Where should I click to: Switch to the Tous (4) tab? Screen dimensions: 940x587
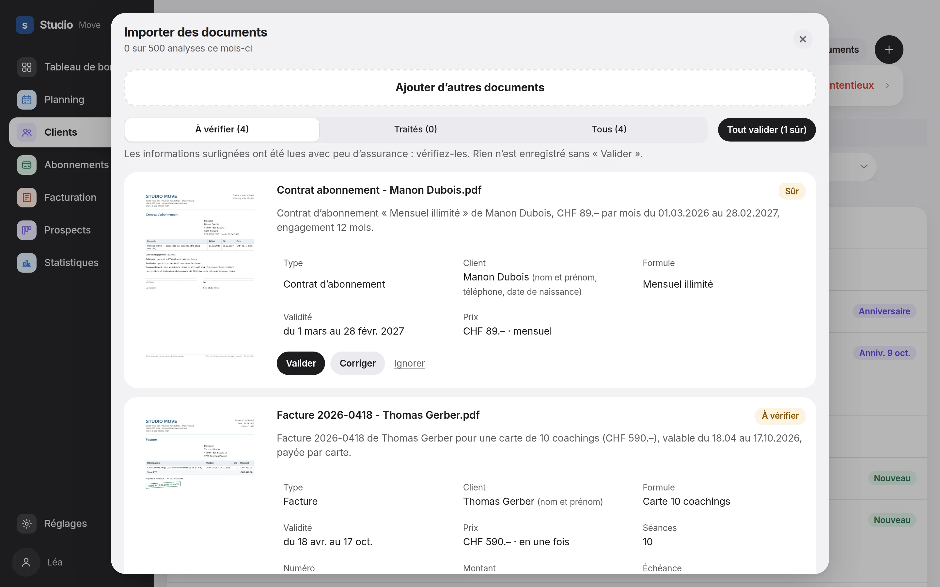pos(609,129)
